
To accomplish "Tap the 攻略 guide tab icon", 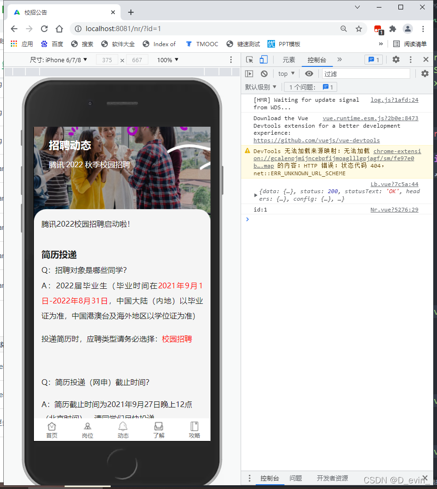I will 194,431.
